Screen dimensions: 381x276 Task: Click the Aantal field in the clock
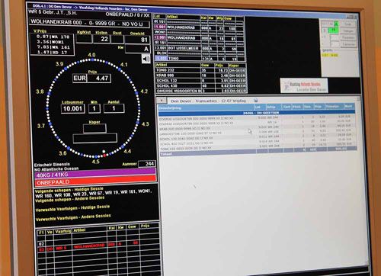click(114, 108)
